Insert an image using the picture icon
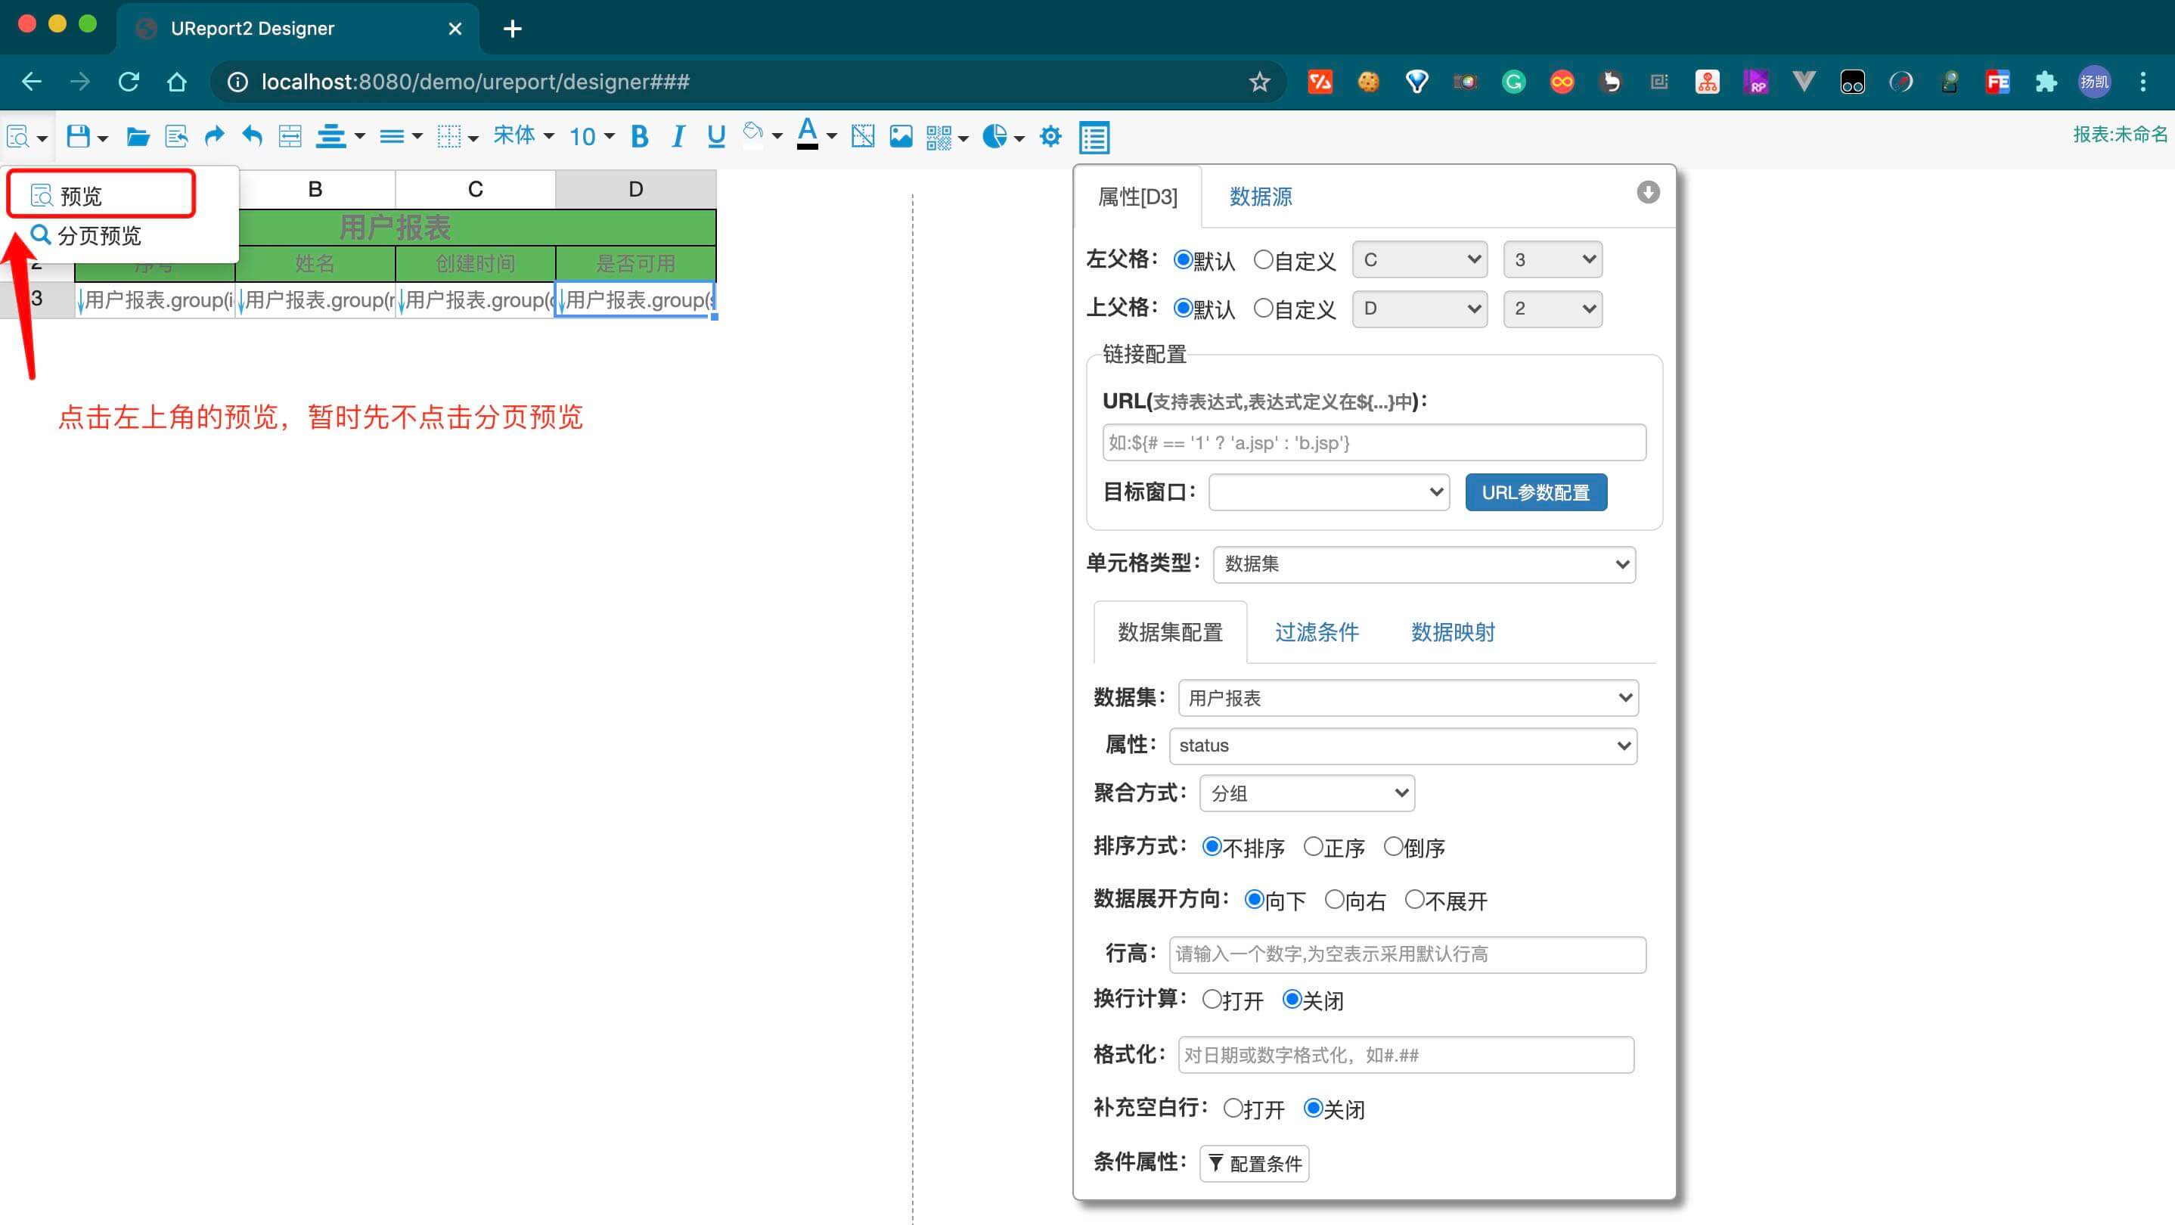This screenshot has width=2175, height=1225. 901,136
